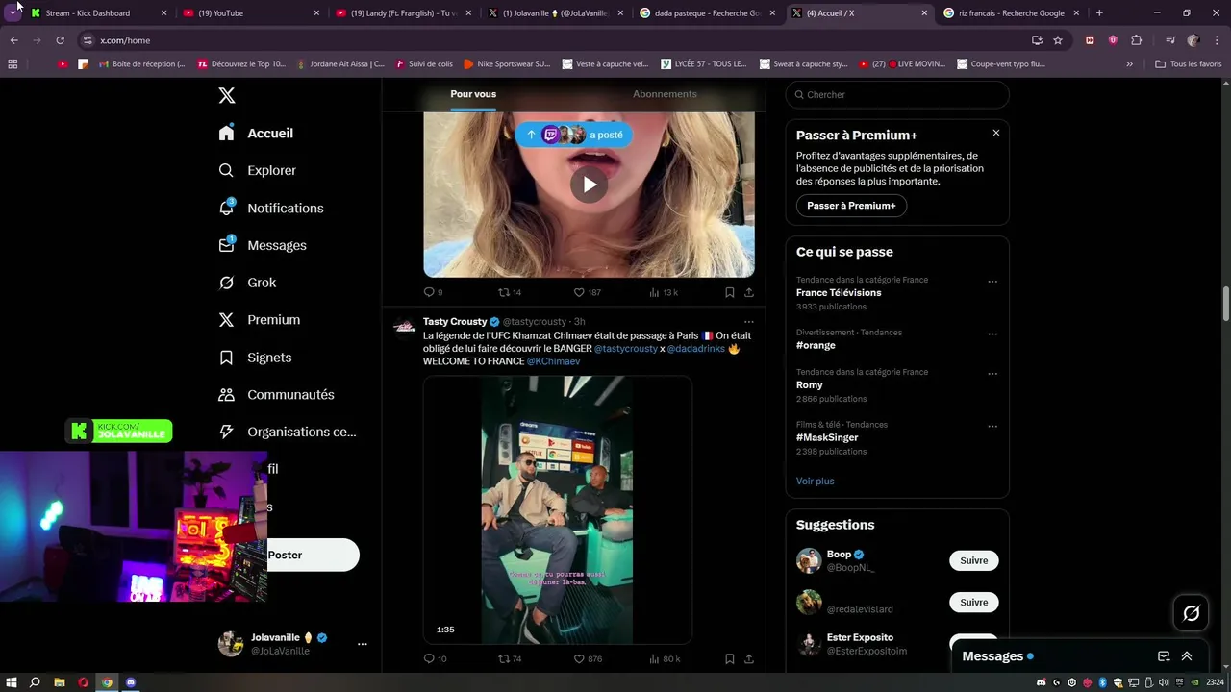Click the X logo in sidebar
Image resolution: width=1231 pixels, height=692 pixels.
(227, 95)
